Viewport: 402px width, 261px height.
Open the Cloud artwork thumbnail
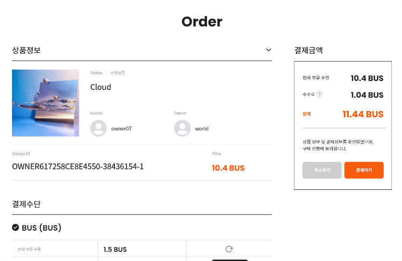45,103
